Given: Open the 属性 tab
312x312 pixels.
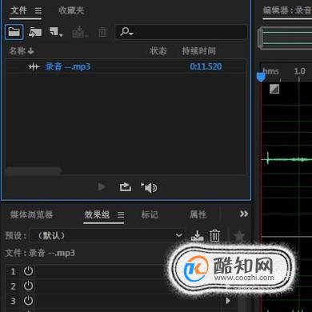Looking at the screenshot, I should coord(198,214).
